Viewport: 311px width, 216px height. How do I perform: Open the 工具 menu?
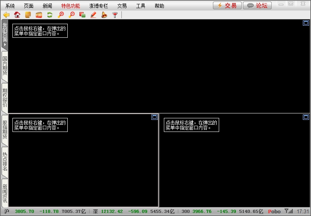141,6
